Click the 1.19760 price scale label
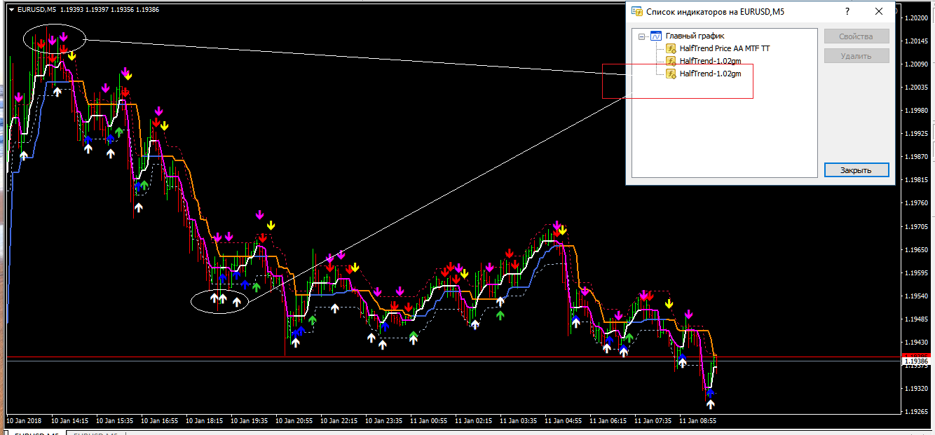The image size is (935, 435). click(915, 203)
